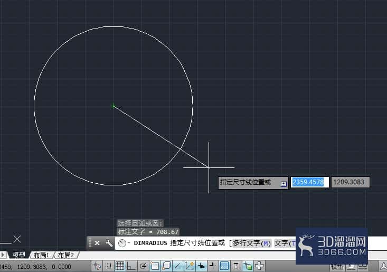Choose the 文字(T) command option
The height and width of the screenshot is (272, 387).
tap(285, 243)
